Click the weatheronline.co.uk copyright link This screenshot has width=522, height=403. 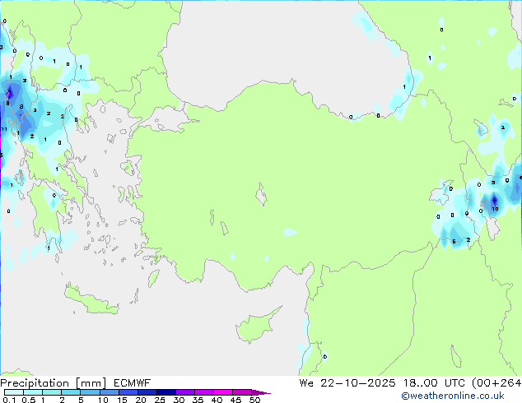tap(464, 396)
